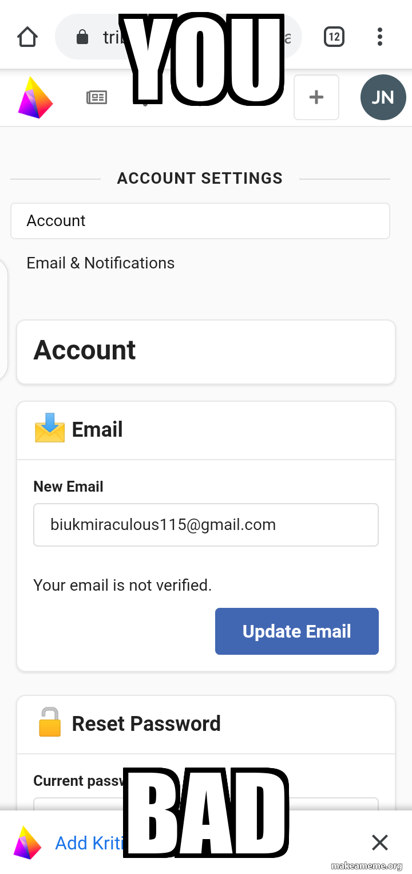The height and width of the screenshot is (874, 412).
Task: Dismiss the bottom Add Kriti banner
Action: 379,843
